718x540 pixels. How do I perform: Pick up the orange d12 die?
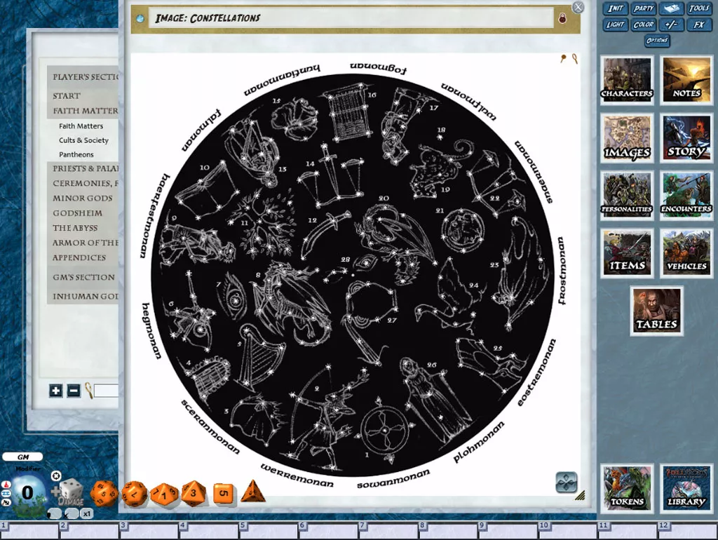click(134, 494)
